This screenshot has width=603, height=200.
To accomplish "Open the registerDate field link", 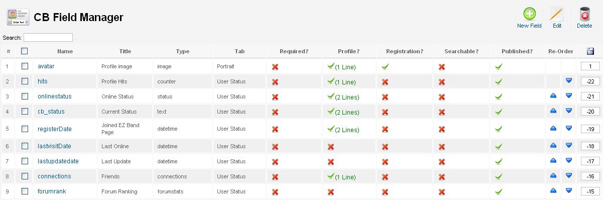I will tap(55, 129).
